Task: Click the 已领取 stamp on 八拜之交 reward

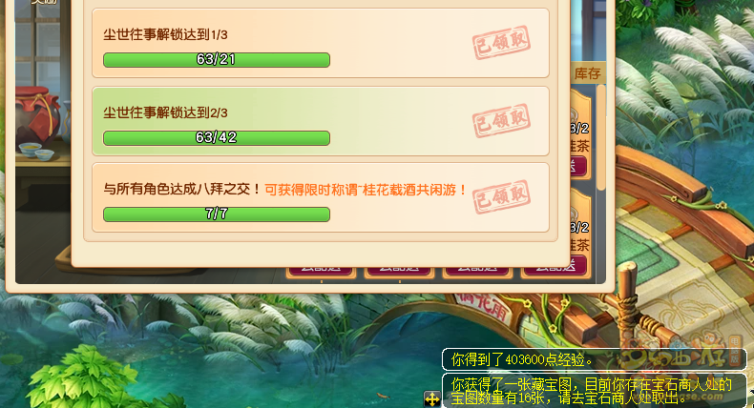Action: (x=501, y=197)
